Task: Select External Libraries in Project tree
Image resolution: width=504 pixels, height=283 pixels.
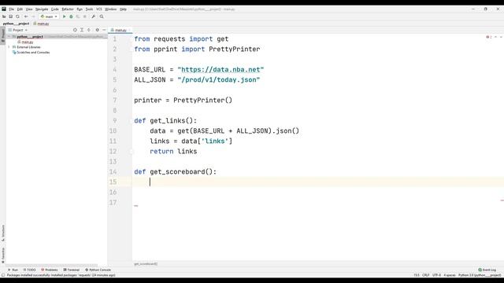Action: coord(26,47)
